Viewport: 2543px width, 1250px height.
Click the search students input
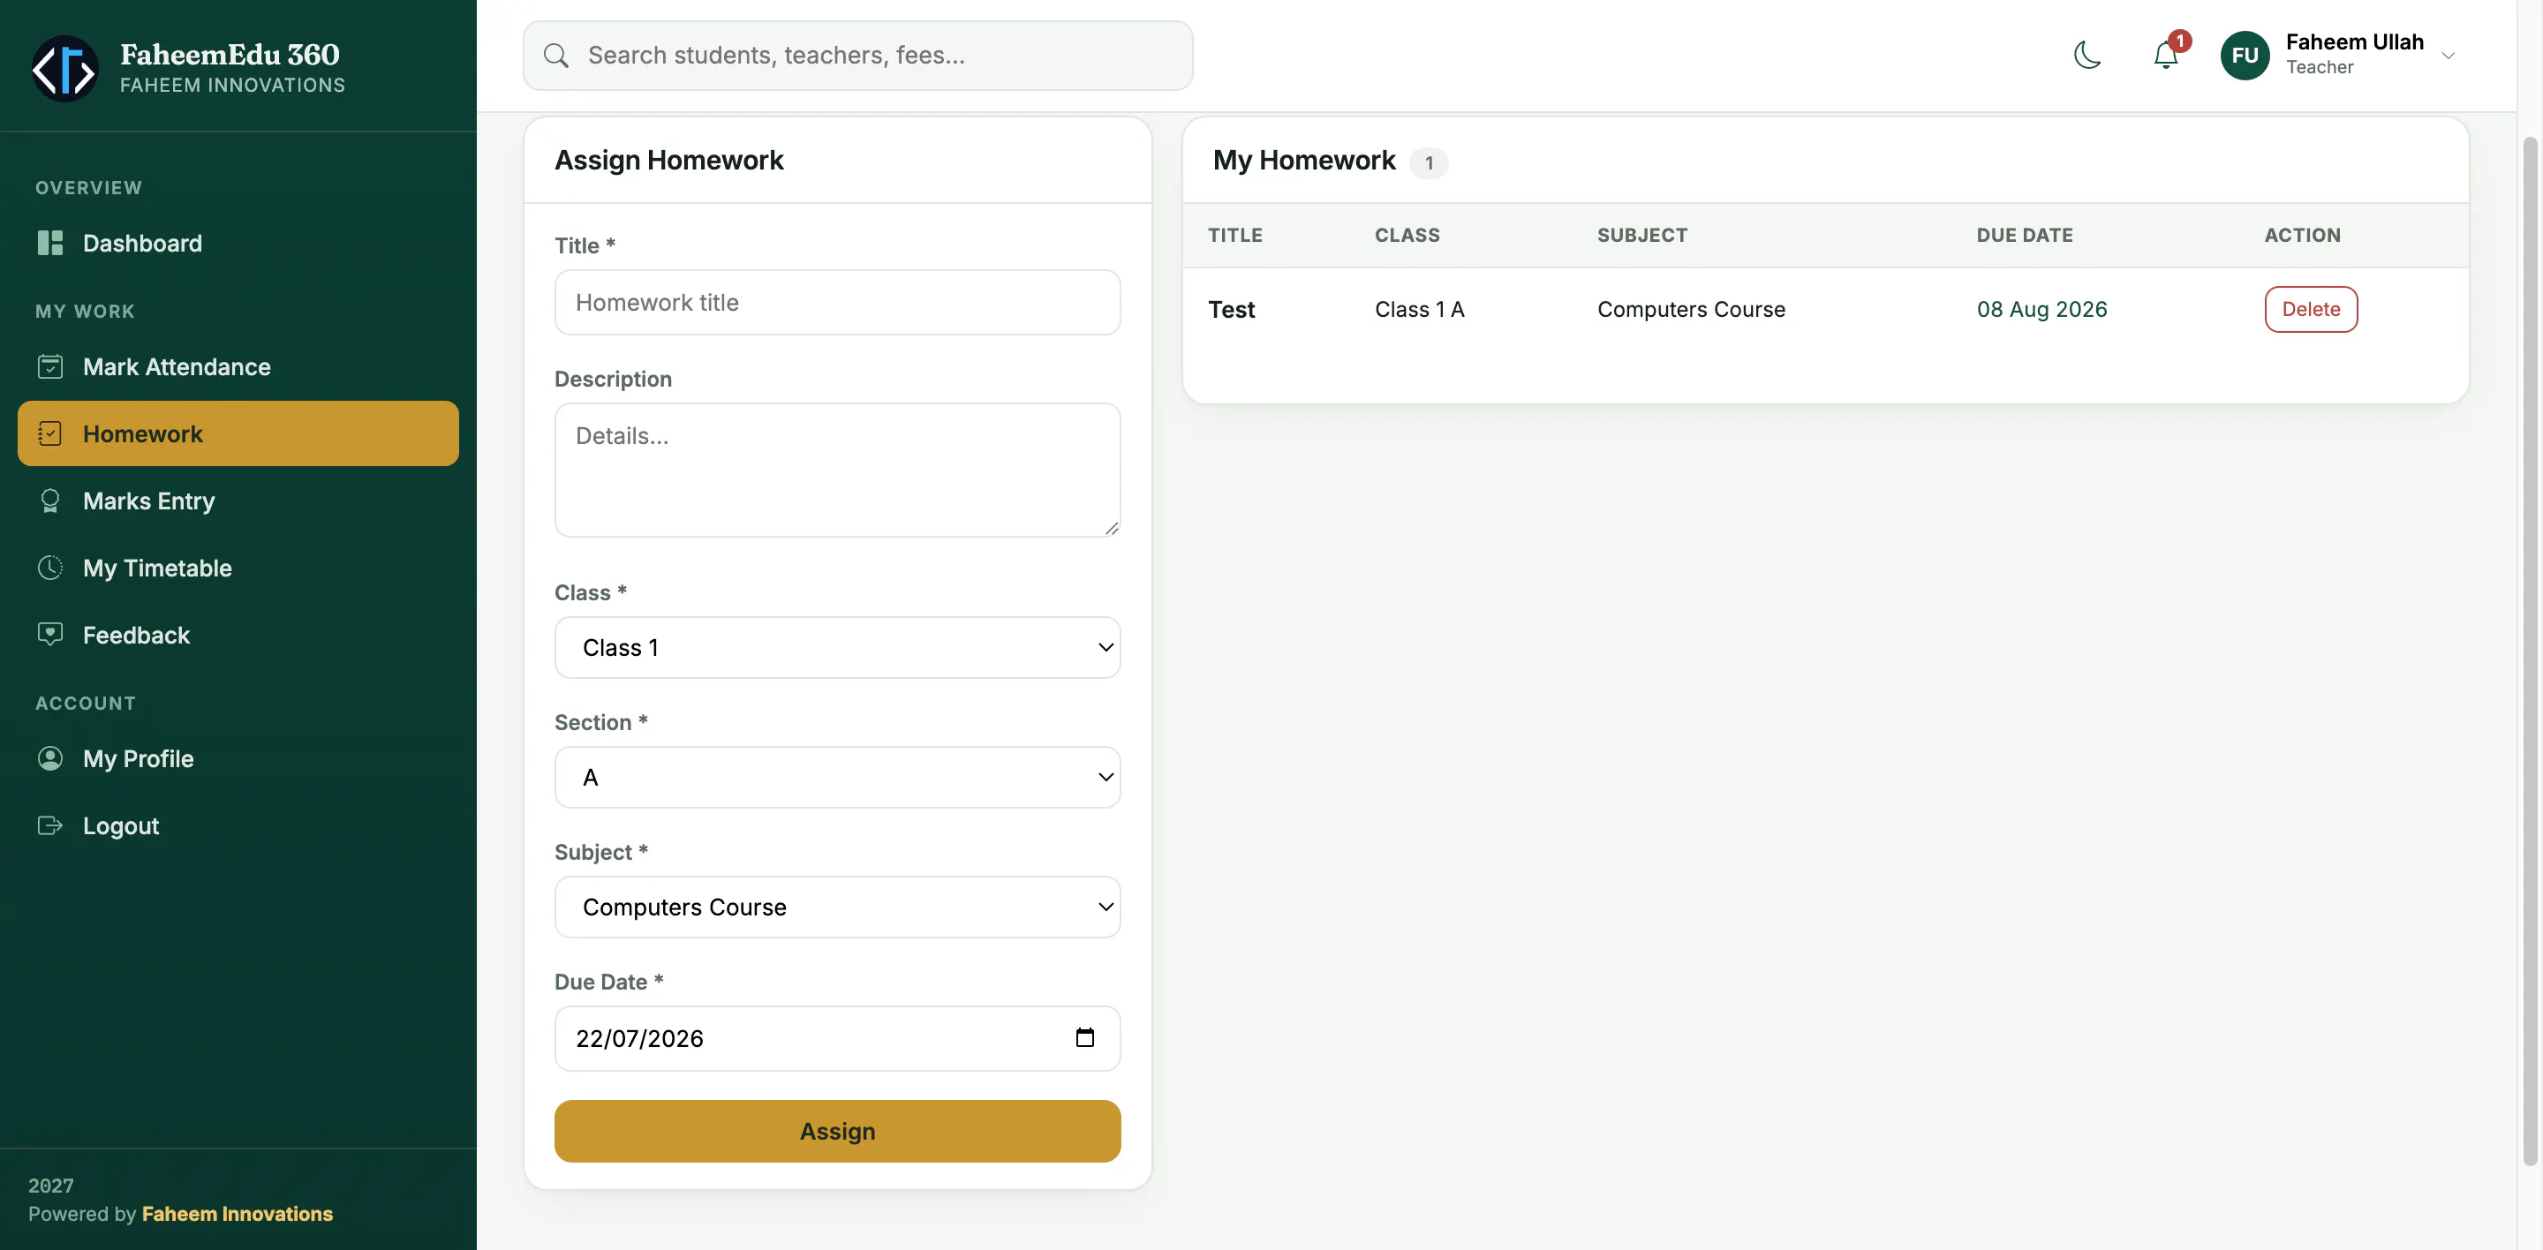tap(858, 56)
